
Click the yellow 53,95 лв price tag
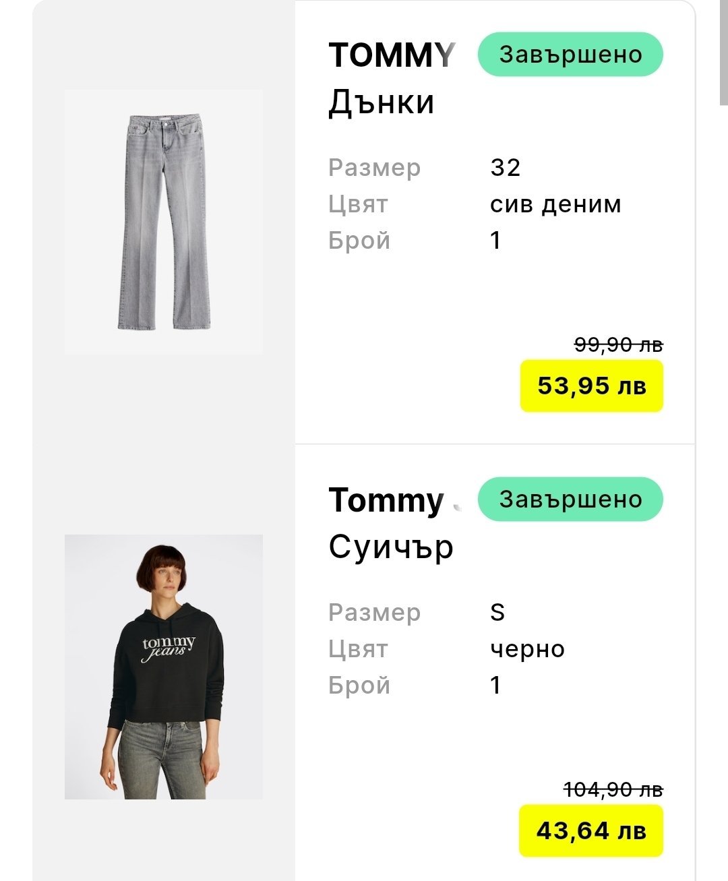coord(591,386)
